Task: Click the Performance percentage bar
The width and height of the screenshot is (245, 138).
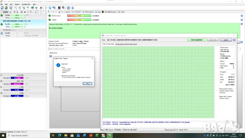Action: point(79,16)
